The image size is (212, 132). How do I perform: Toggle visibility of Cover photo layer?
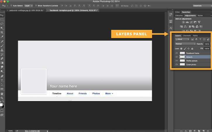(x=176, y=64)
